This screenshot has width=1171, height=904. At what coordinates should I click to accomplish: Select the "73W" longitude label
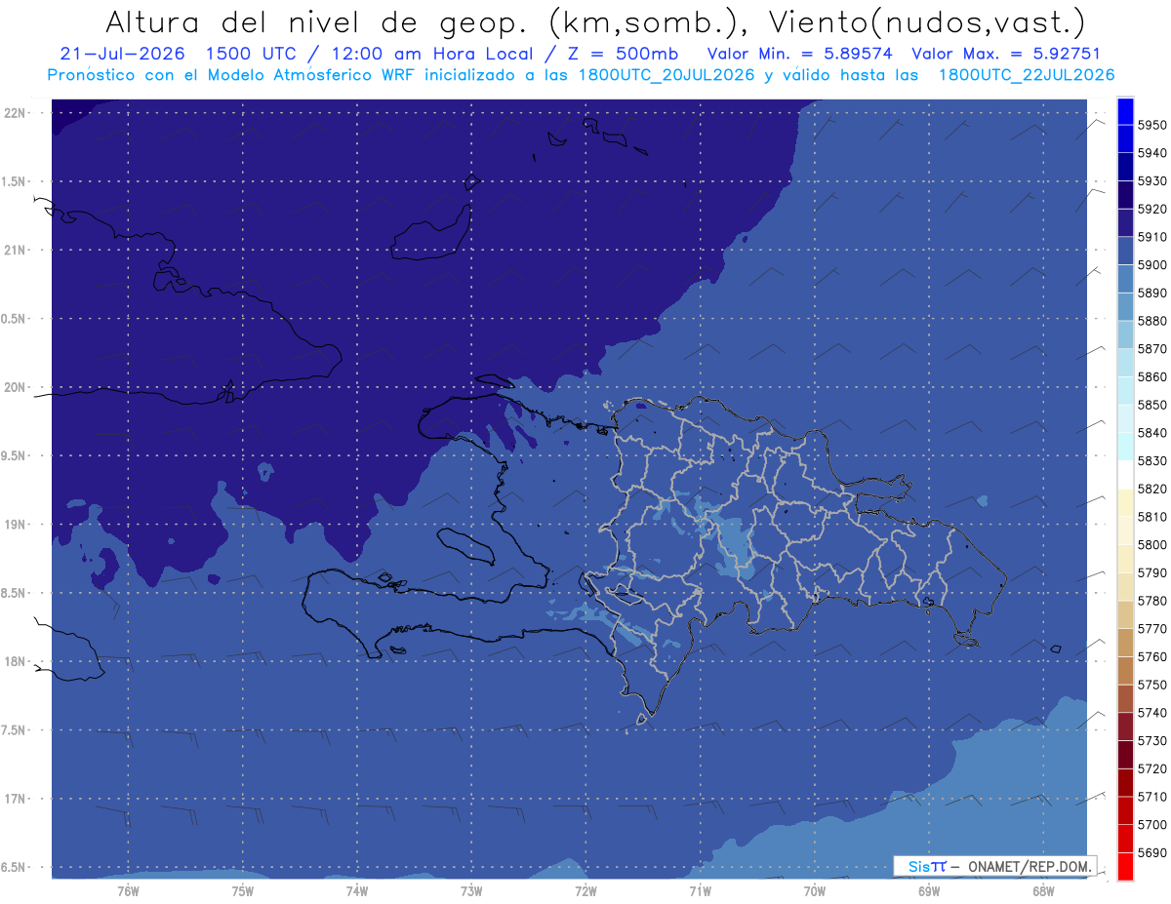(x=471, y=890)
